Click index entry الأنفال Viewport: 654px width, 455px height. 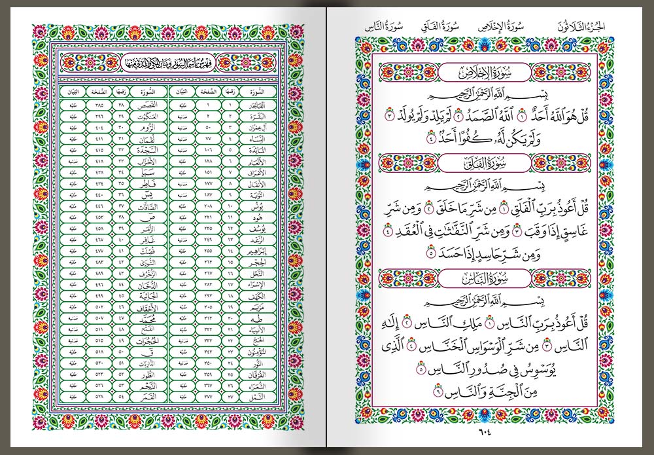point(258,184)
